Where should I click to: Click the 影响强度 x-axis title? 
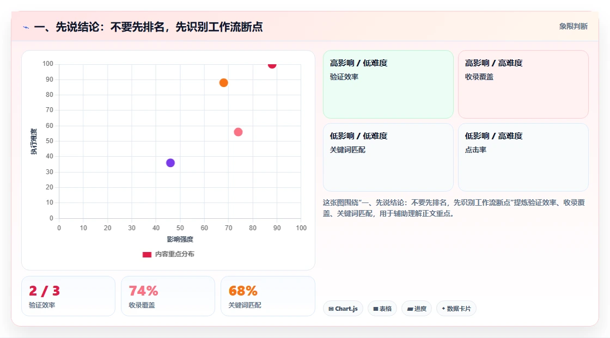pos(180,239)
